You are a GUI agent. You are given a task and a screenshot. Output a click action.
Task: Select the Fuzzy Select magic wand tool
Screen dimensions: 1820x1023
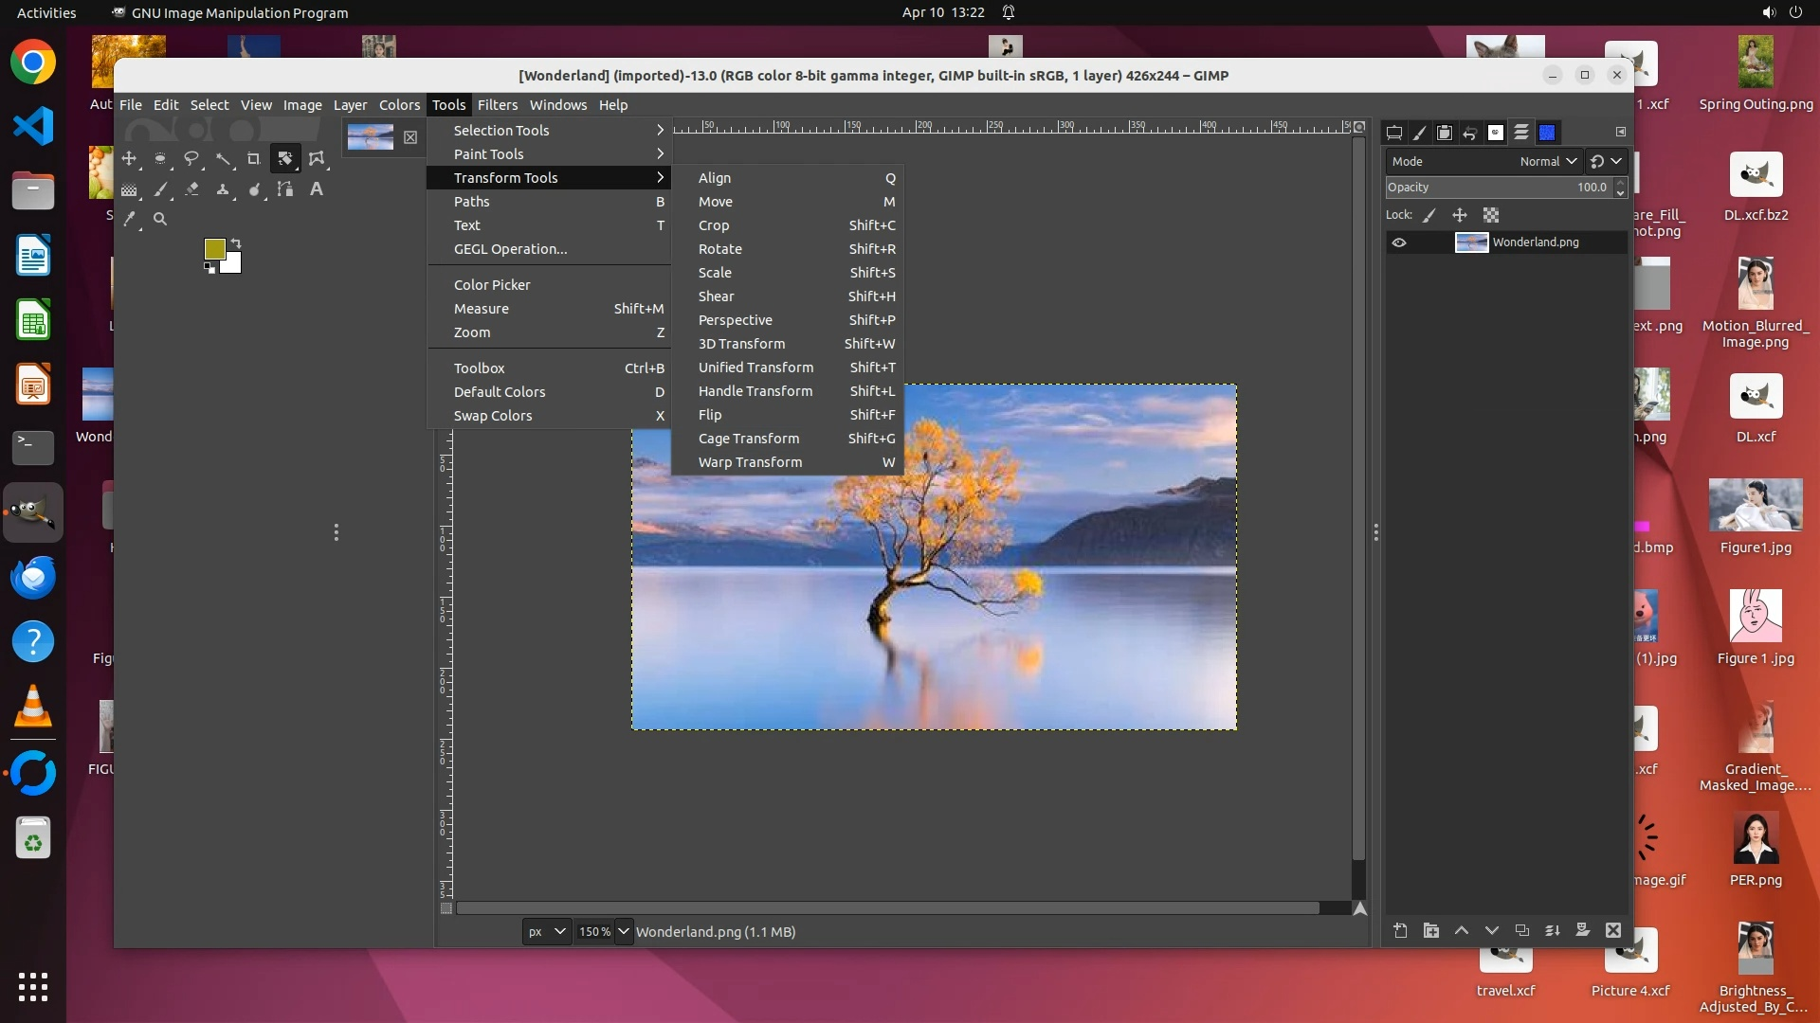click(223, 159)
